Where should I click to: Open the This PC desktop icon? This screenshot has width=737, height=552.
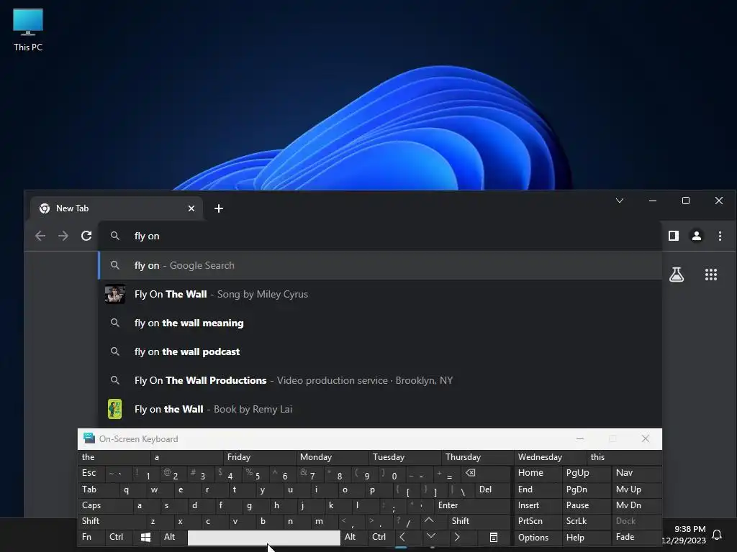click(28, 30)
